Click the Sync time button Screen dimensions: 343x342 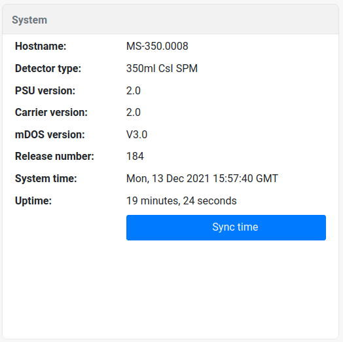[226, 227]
